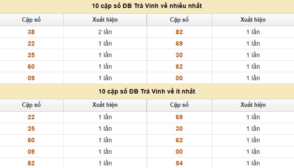Click "1 lần" beside 00 in "về ít nhất" table
This screenshot has width=294, height=168.
[x=253, y=152]
